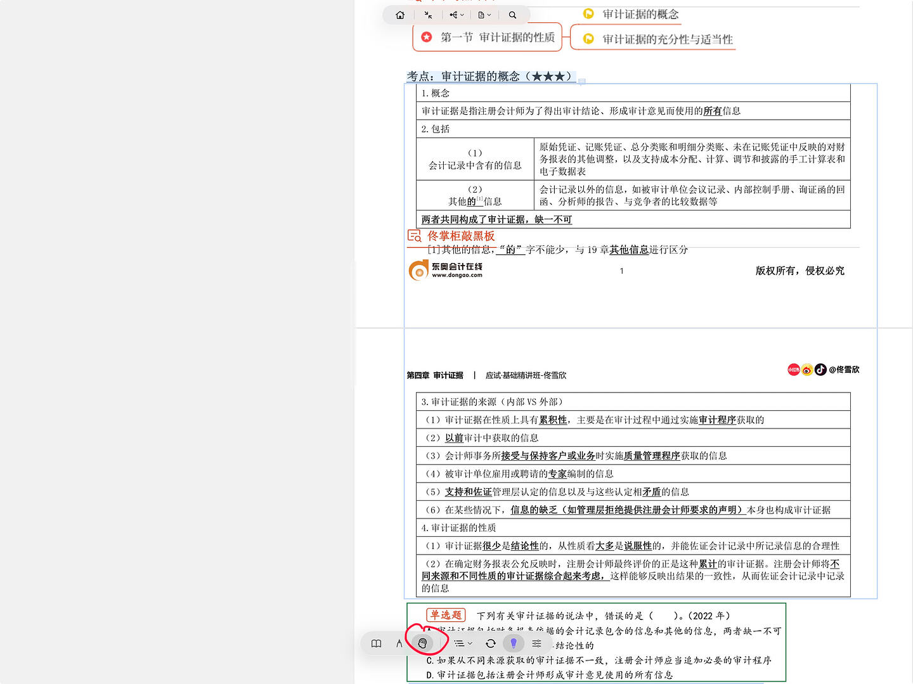Click the red star icon on 第一节 node
The image size is (913, 684).
(427, 37)
